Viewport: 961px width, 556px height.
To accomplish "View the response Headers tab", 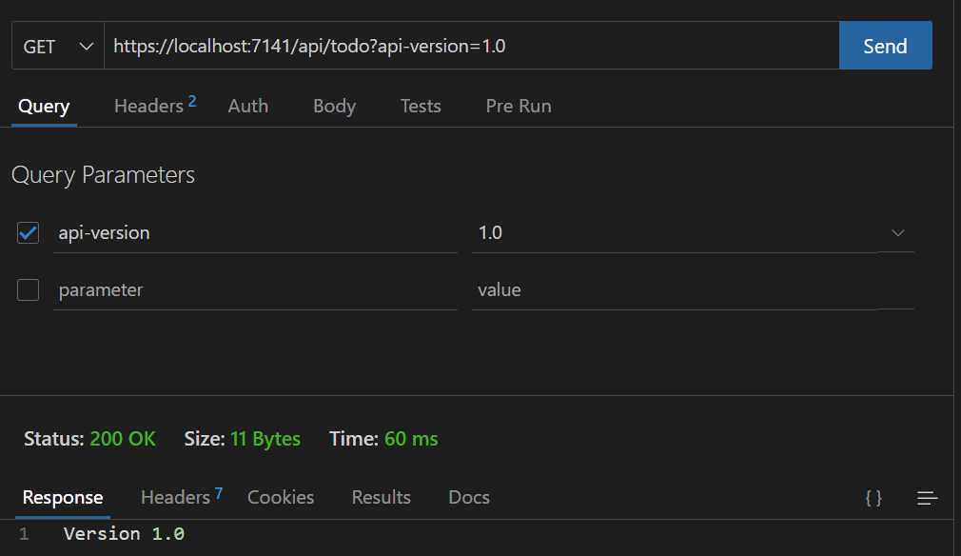I will (182, 497).
